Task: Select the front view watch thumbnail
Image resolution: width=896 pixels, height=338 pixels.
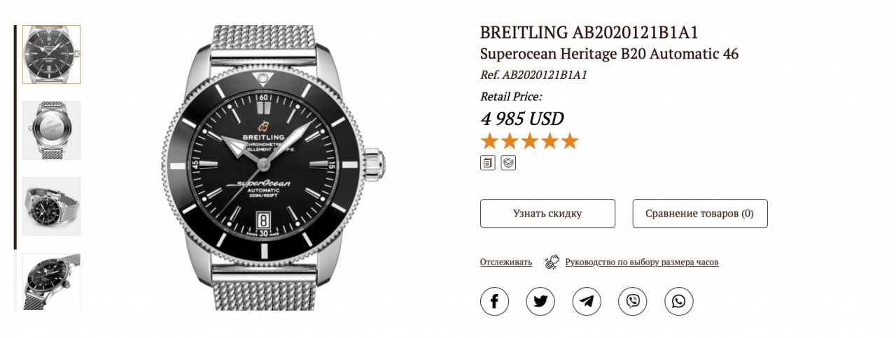Action: pyautogui.click(x=52, y=54)
